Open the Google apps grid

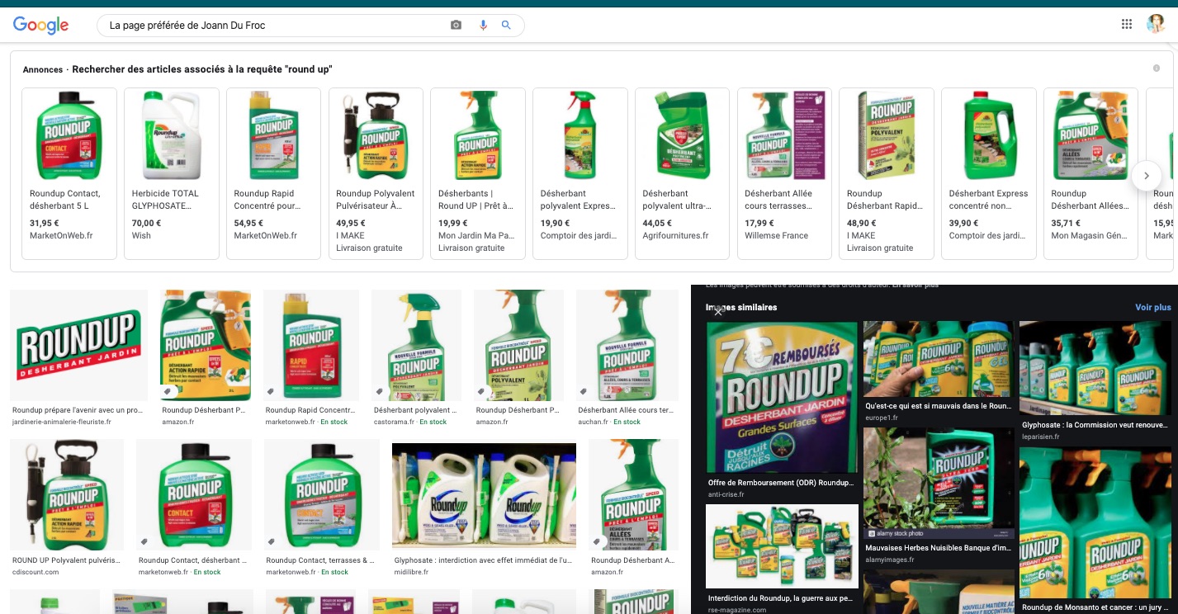click(x=1127, y=24)
